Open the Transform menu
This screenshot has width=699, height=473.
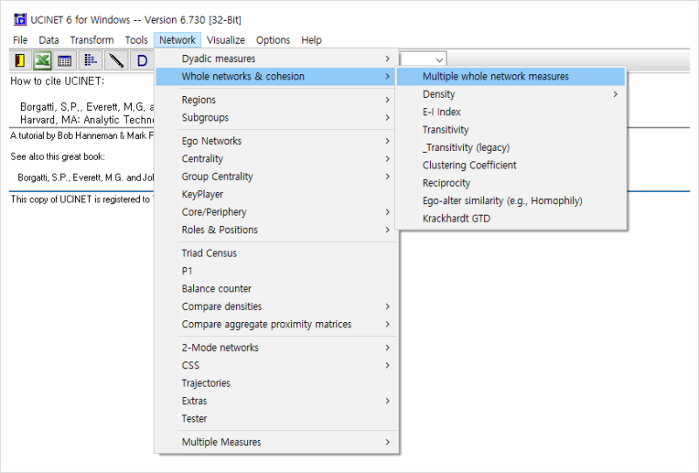coord(92,40)
